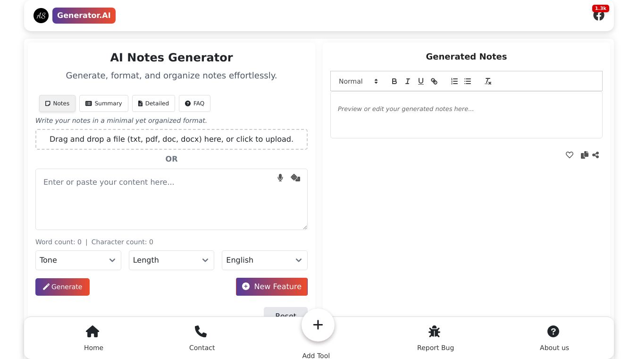Copy generated notes with the copy icon

(x=584, y=155)
